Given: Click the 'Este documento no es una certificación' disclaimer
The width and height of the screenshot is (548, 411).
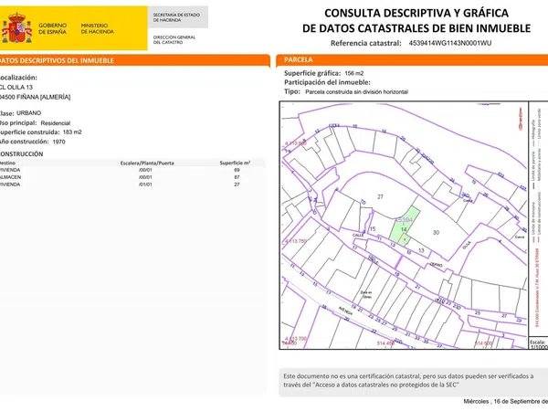Looking at the screenshot, I should (413, 381).
